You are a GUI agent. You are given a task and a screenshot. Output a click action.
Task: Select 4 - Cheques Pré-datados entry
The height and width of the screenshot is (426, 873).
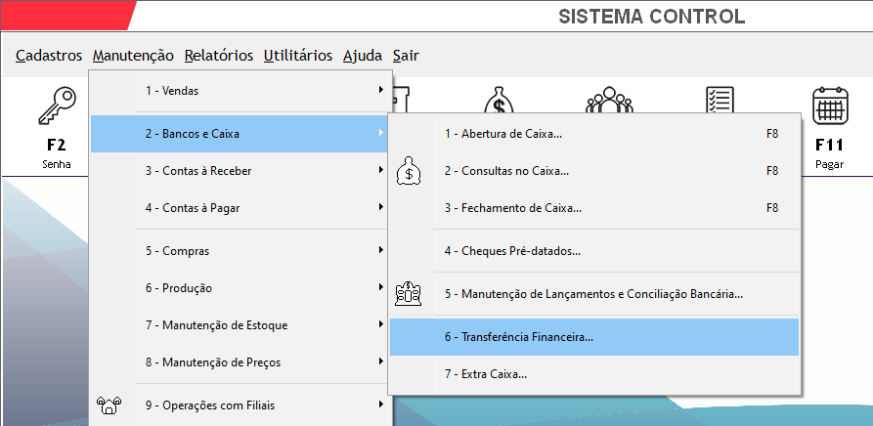tap(594, 251)
